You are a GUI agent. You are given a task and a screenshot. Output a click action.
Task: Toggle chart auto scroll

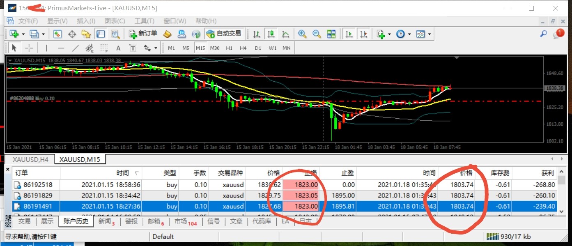coord(349,34)
